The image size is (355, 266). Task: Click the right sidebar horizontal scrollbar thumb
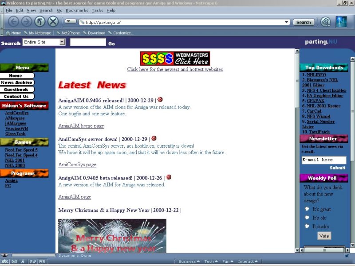(324, 250)
